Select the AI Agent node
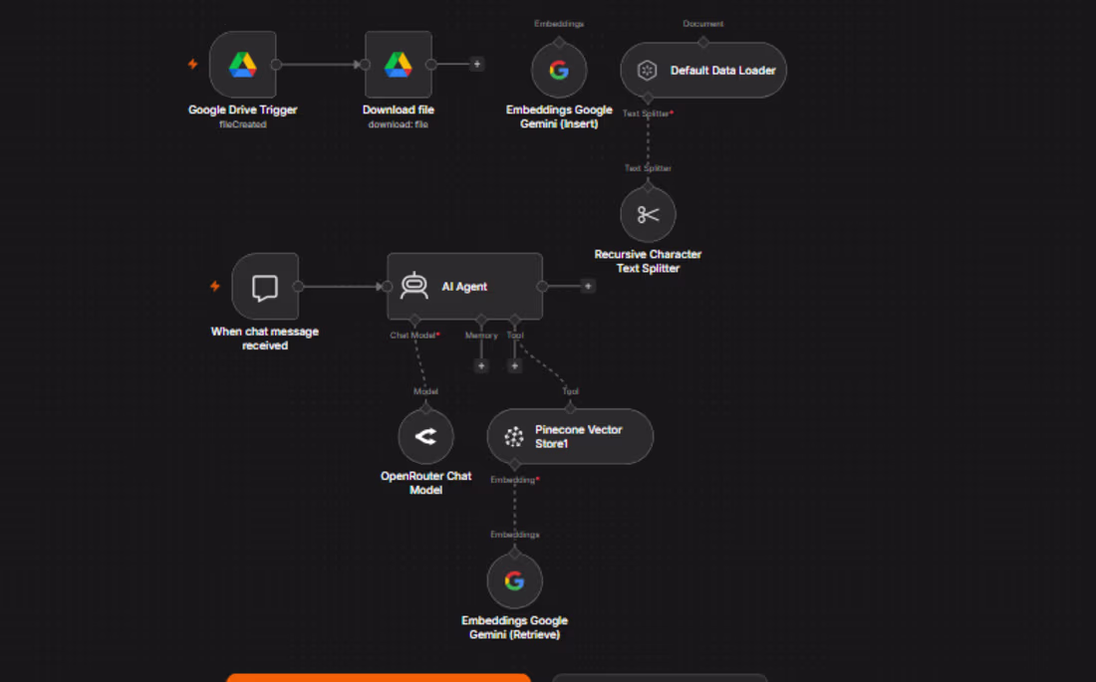Viewport: 1096px width, 682px height. pos(465,287)
